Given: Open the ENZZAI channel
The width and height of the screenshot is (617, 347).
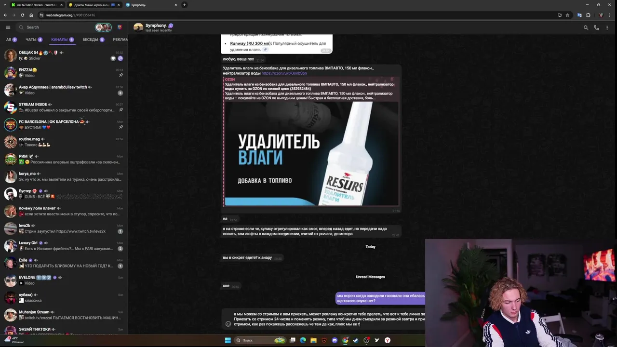Looking at the screenshot, I should coord(64,72).
